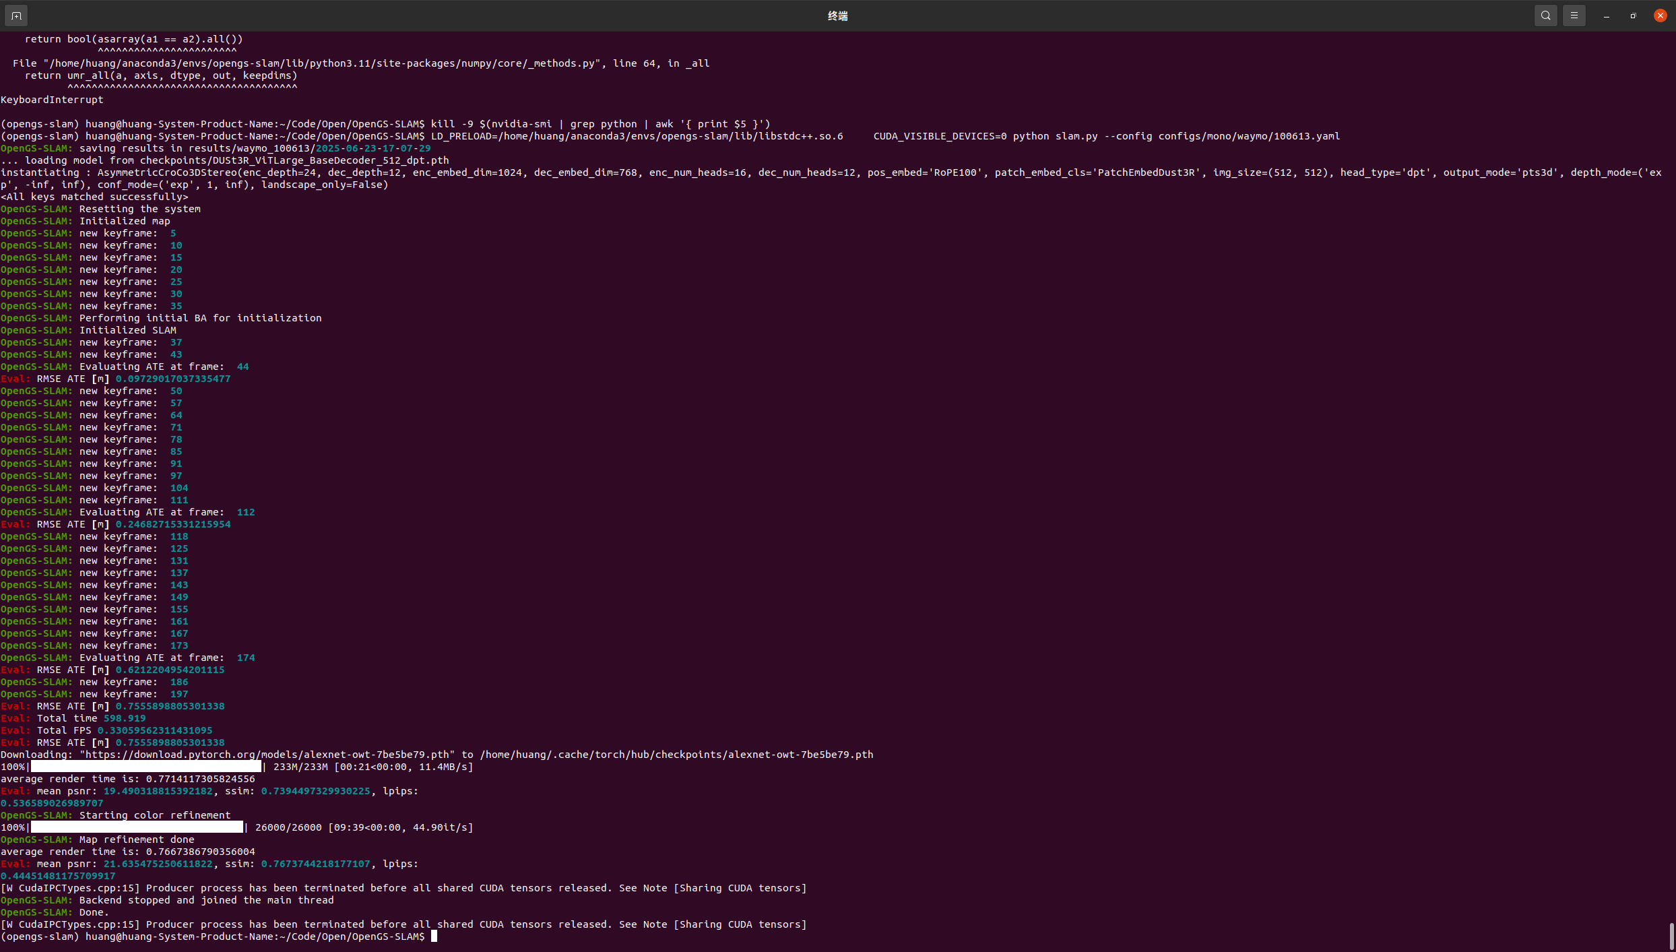Click the configs/mono/waymo/100613.yaml argument

[x=1250, y=136]
